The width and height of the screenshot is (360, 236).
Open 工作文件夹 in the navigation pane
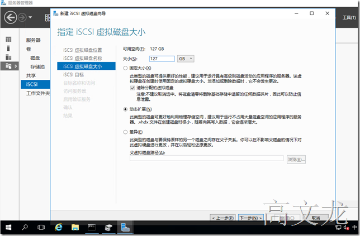38,93
